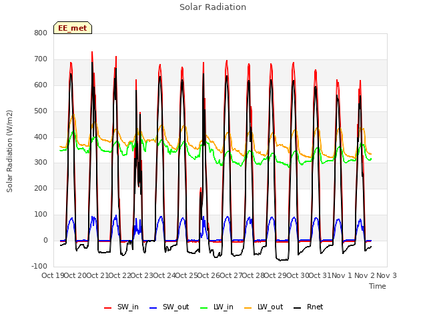
Task: Select the SW_out legend entry
Action: click(x=169, y=307)
